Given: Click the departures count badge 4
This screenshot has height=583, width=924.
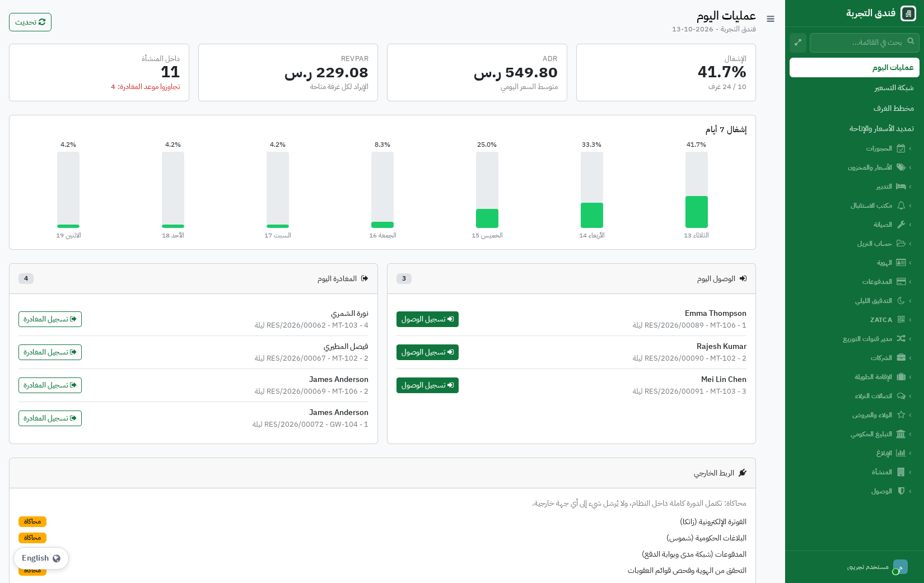Looking at the screenshot, I should (26, 278).
